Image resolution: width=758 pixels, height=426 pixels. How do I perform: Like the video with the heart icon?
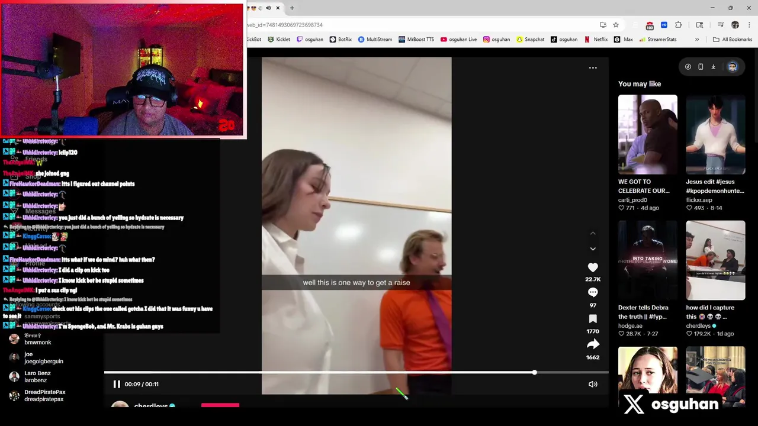593,267
